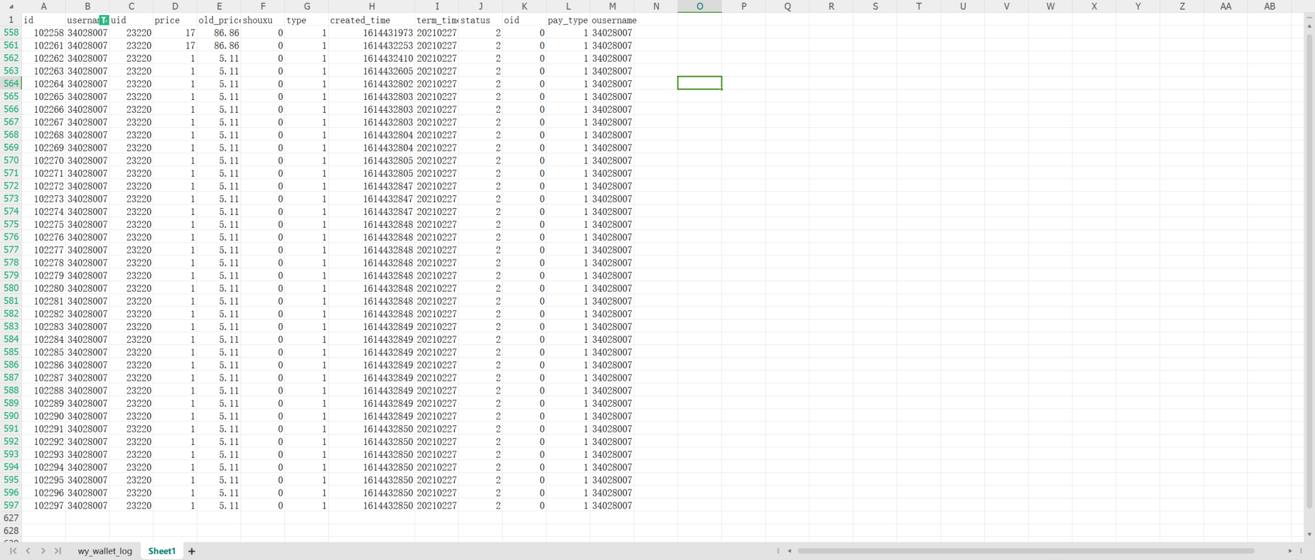Switch to the wy_wallet_log sheet tab
The height and width of the screenshot is (560, 1315).
tap(105, 551)
